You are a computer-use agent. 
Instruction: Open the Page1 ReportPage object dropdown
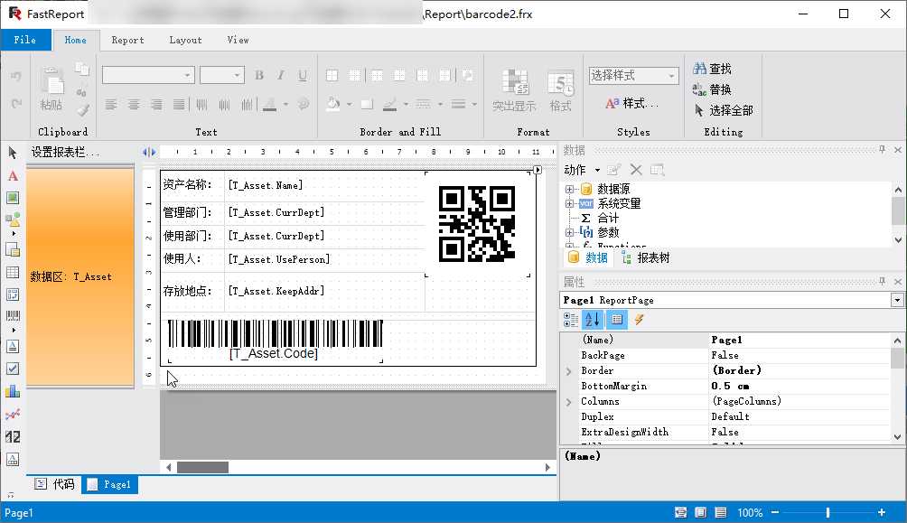896,300
